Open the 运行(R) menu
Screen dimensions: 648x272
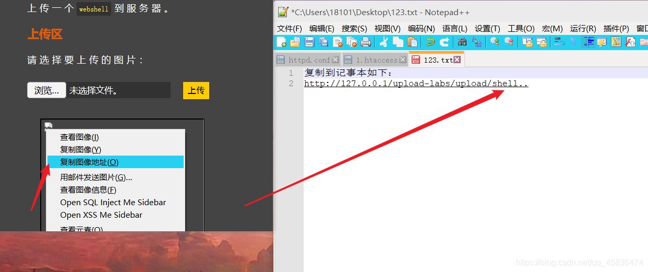pyautogui.click(x=583, y=28)
